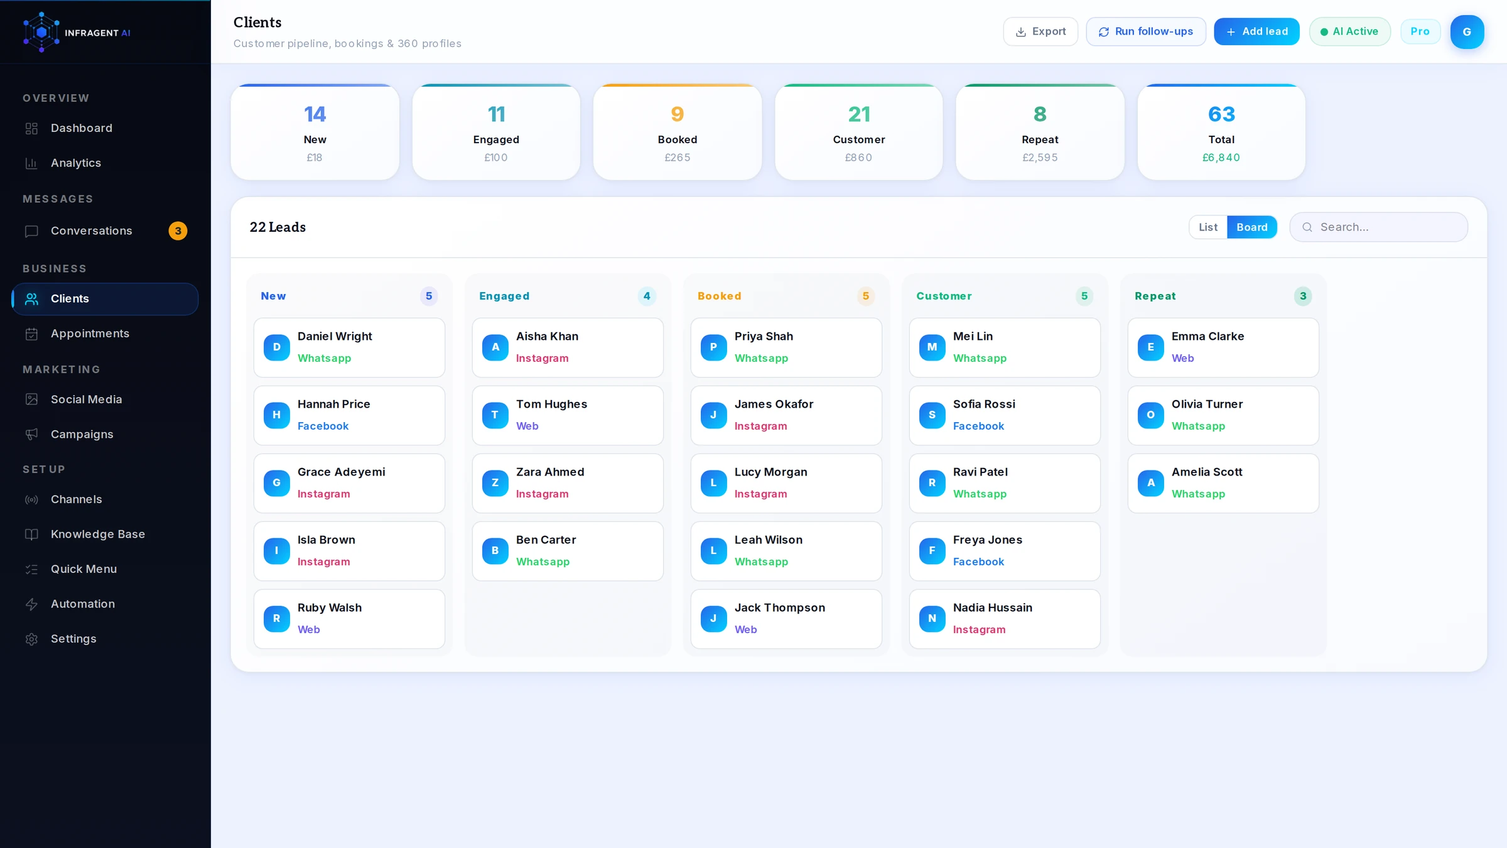Open the Conversations chat bubble icon
Image resolution: width=1507 pixels, height=848 pixels.
[31, 231]
